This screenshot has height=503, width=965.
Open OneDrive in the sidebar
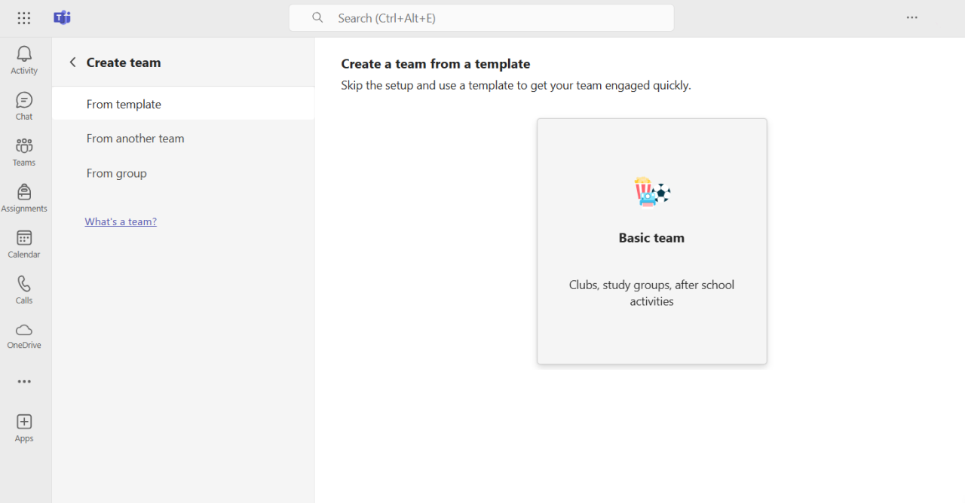coord(24,336)
